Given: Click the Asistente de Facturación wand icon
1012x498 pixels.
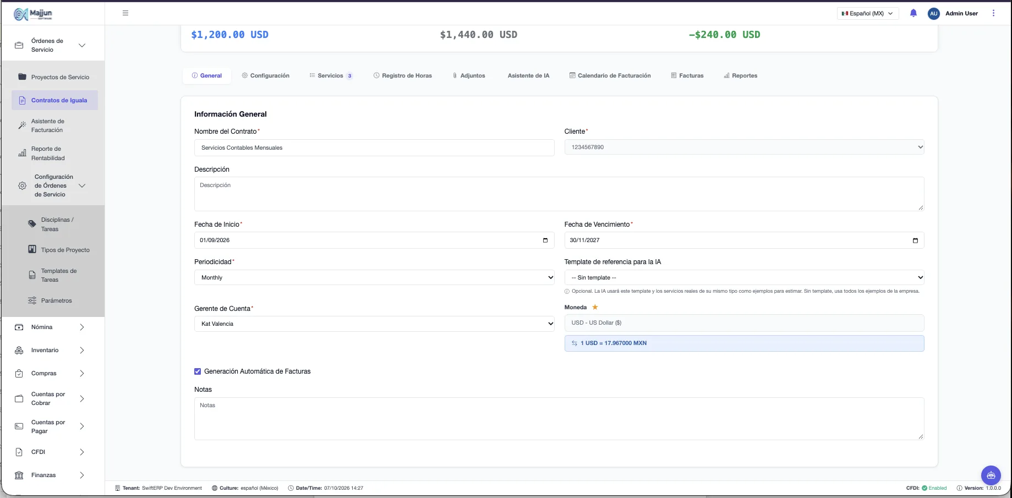Looking at the screenshot, I should [22, 125].
